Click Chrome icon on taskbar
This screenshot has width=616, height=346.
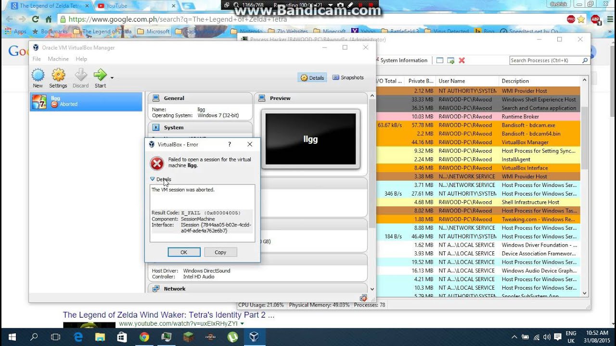click(144, 337)
